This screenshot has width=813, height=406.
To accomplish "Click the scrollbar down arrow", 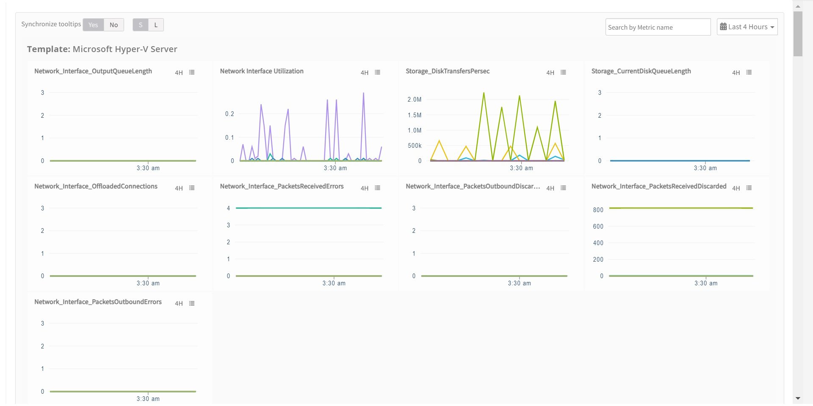I will tap(798, 398).
